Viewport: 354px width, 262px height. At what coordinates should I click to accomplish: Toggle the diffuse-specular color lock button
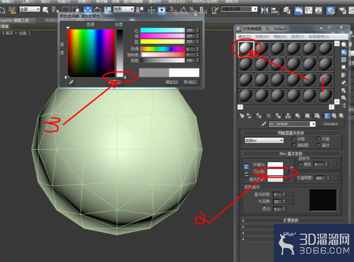coord(246,174)
